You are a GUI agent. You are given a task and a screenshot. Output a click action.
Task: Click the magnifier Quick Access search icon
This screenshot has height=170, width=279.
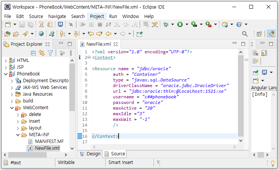click(x=245, y=34)
